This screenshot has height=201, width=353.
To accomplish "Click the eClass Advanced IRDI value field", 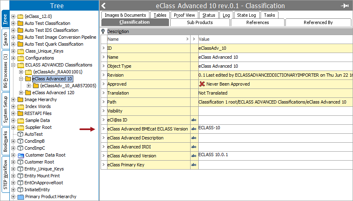I will coord(275,147).
